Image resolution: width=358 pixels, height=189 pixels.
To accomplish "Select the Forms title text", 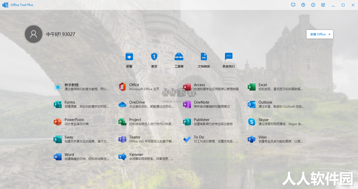I will click(70, 102).
